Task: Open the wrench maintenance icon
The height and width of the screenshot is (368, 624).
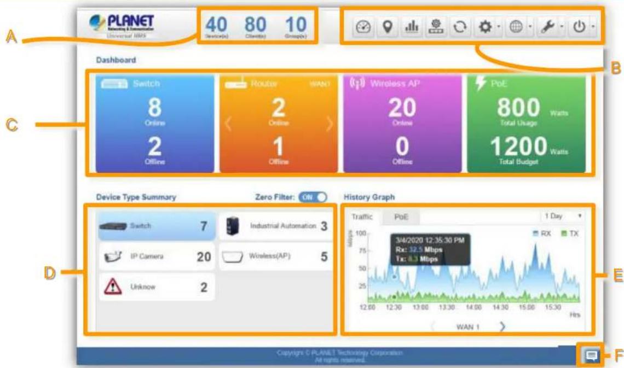Action: coord(547,27)
